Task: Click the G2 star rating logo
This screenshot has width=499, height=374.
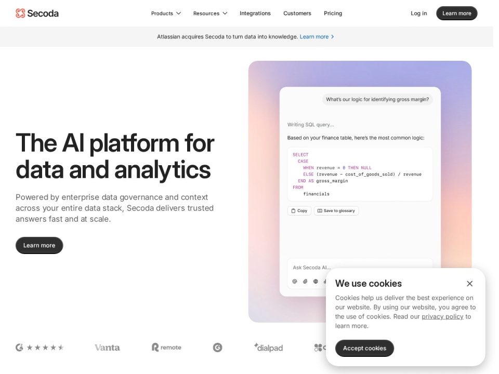Action: (x=40, y=348)
